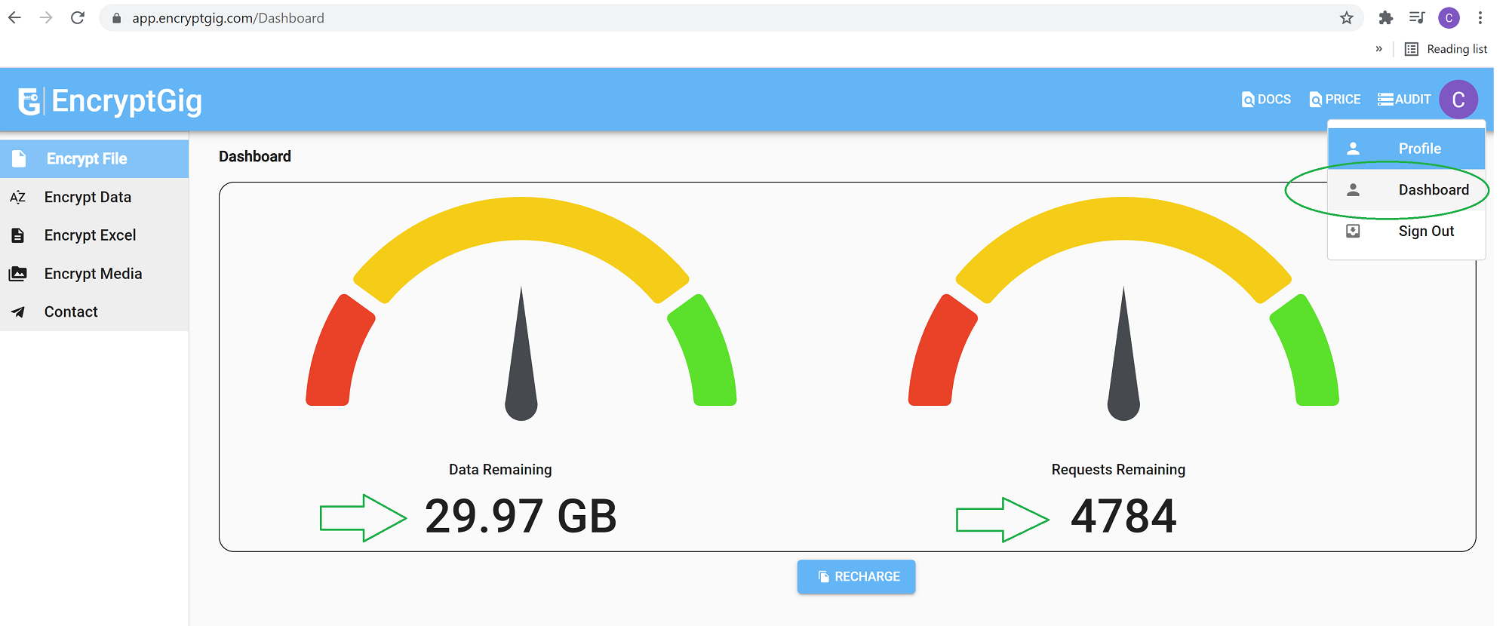
Task: Click the Requests Remaining gauge needle
Action: (1123, 354)
